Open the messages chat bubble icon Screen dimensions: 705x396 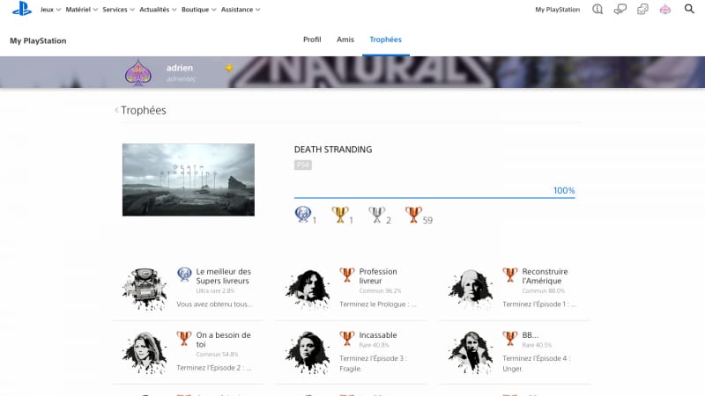tap(620, 9)
